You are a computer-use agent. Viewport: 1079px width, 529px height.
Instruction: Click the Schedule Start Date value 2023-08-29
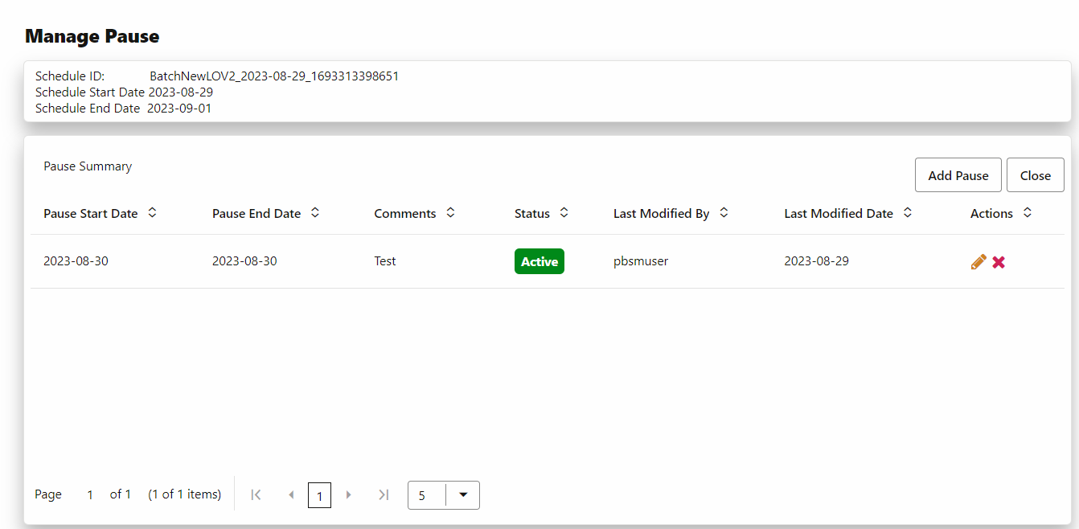(x=181, y=92)
